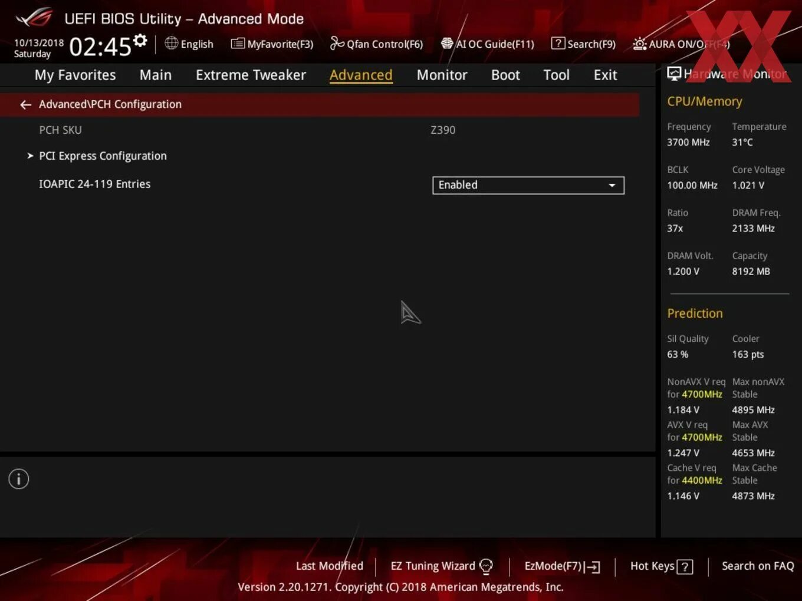Click the EZ Tuning Wizard lightbulb icon
802x601 pixels.
[x=486, y=566]
